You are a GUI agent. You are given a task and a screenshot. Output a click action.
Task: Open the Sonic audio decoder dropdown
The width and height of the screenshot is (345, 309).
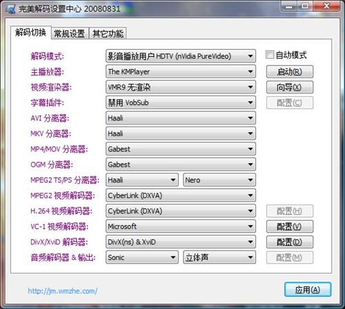pos(142,257)
